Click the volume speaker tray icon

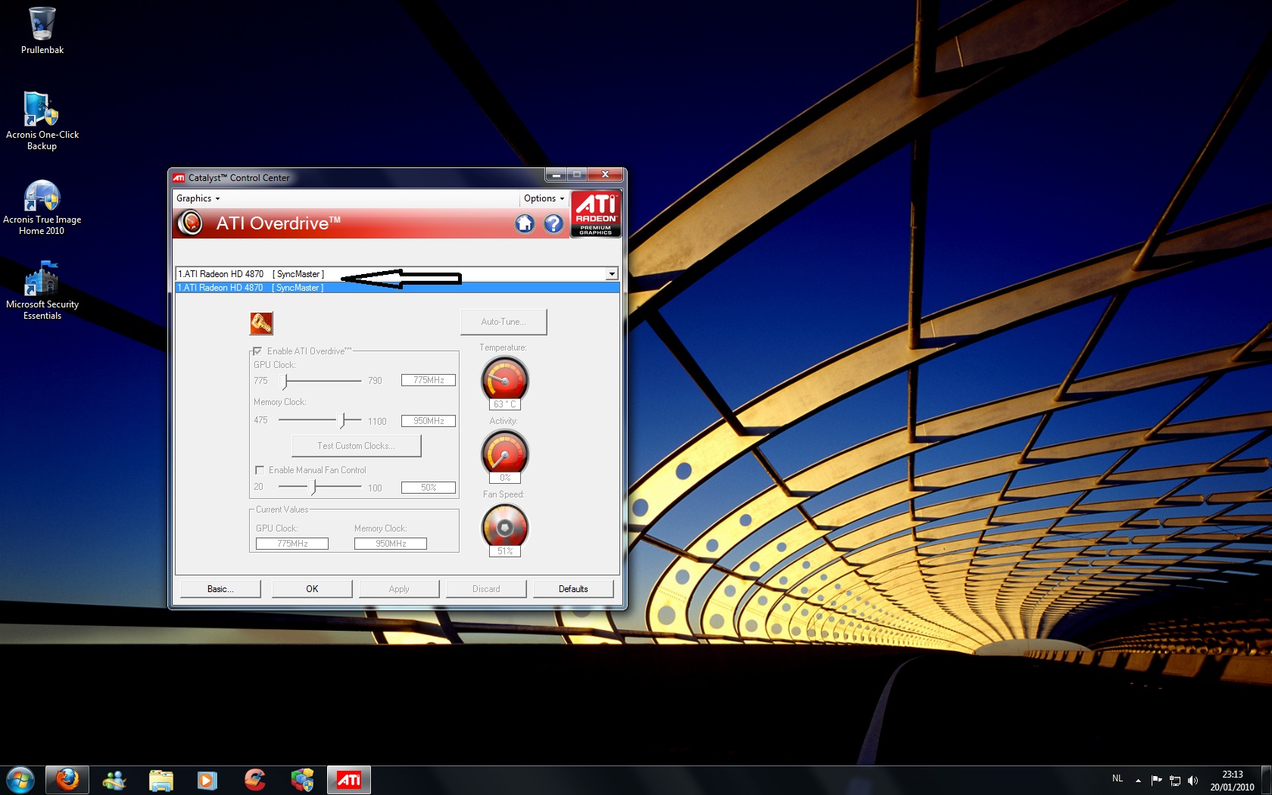[x=1193, y=780]
